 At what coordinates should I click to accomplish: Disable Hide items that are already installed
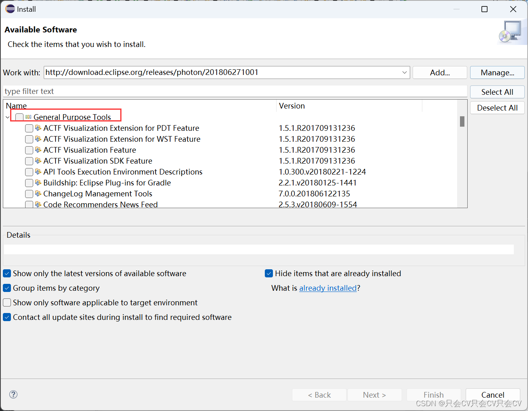(269, 273)
